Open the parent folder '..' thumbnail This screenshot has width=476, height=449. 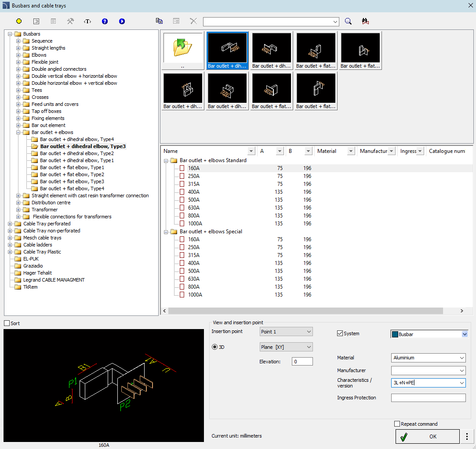coord(183,51)
